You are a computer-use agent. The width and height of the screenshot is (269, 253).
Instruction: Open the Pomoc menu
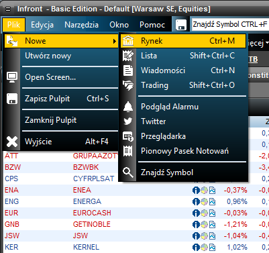tap(152, 25)
